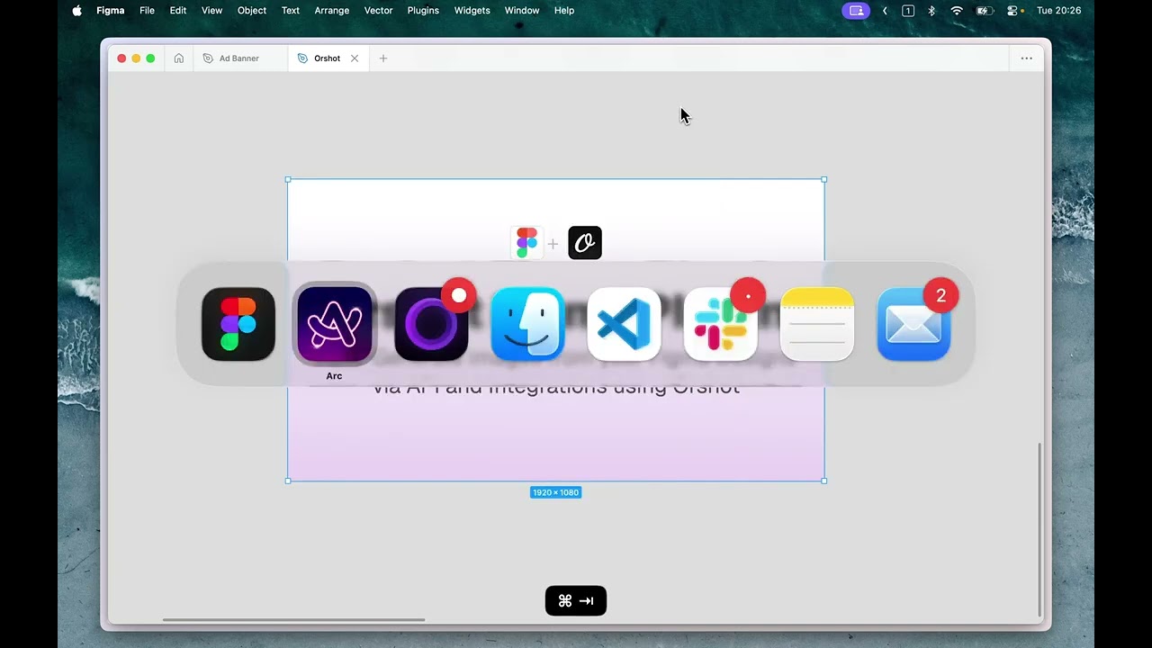Add a new tab with plus button
Viewport: 1152px width, 648px height.
[x=383, y=58]
